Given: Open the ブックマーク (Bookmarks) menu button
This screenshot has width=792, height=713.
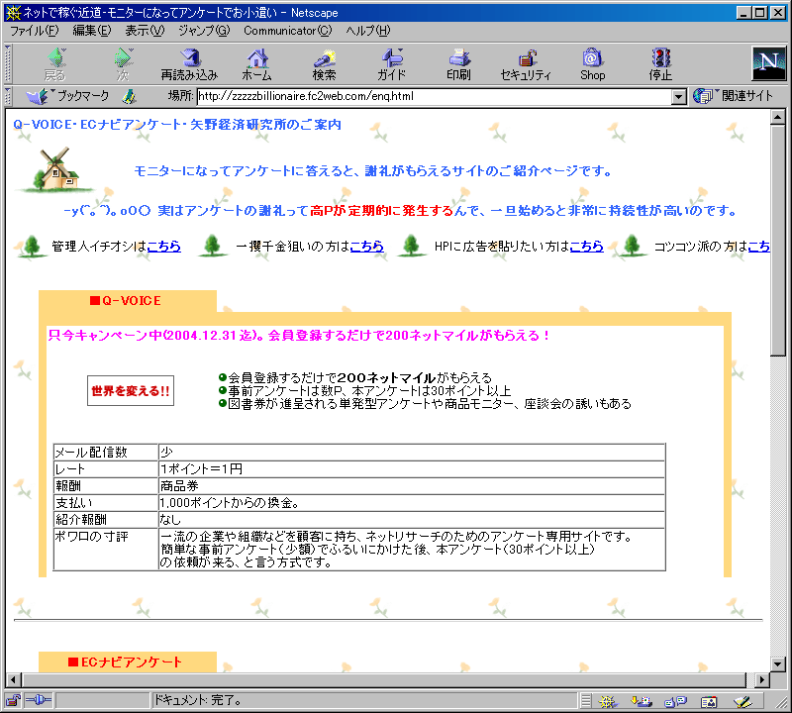Looking at the screenshot, I should pos(68,96).
